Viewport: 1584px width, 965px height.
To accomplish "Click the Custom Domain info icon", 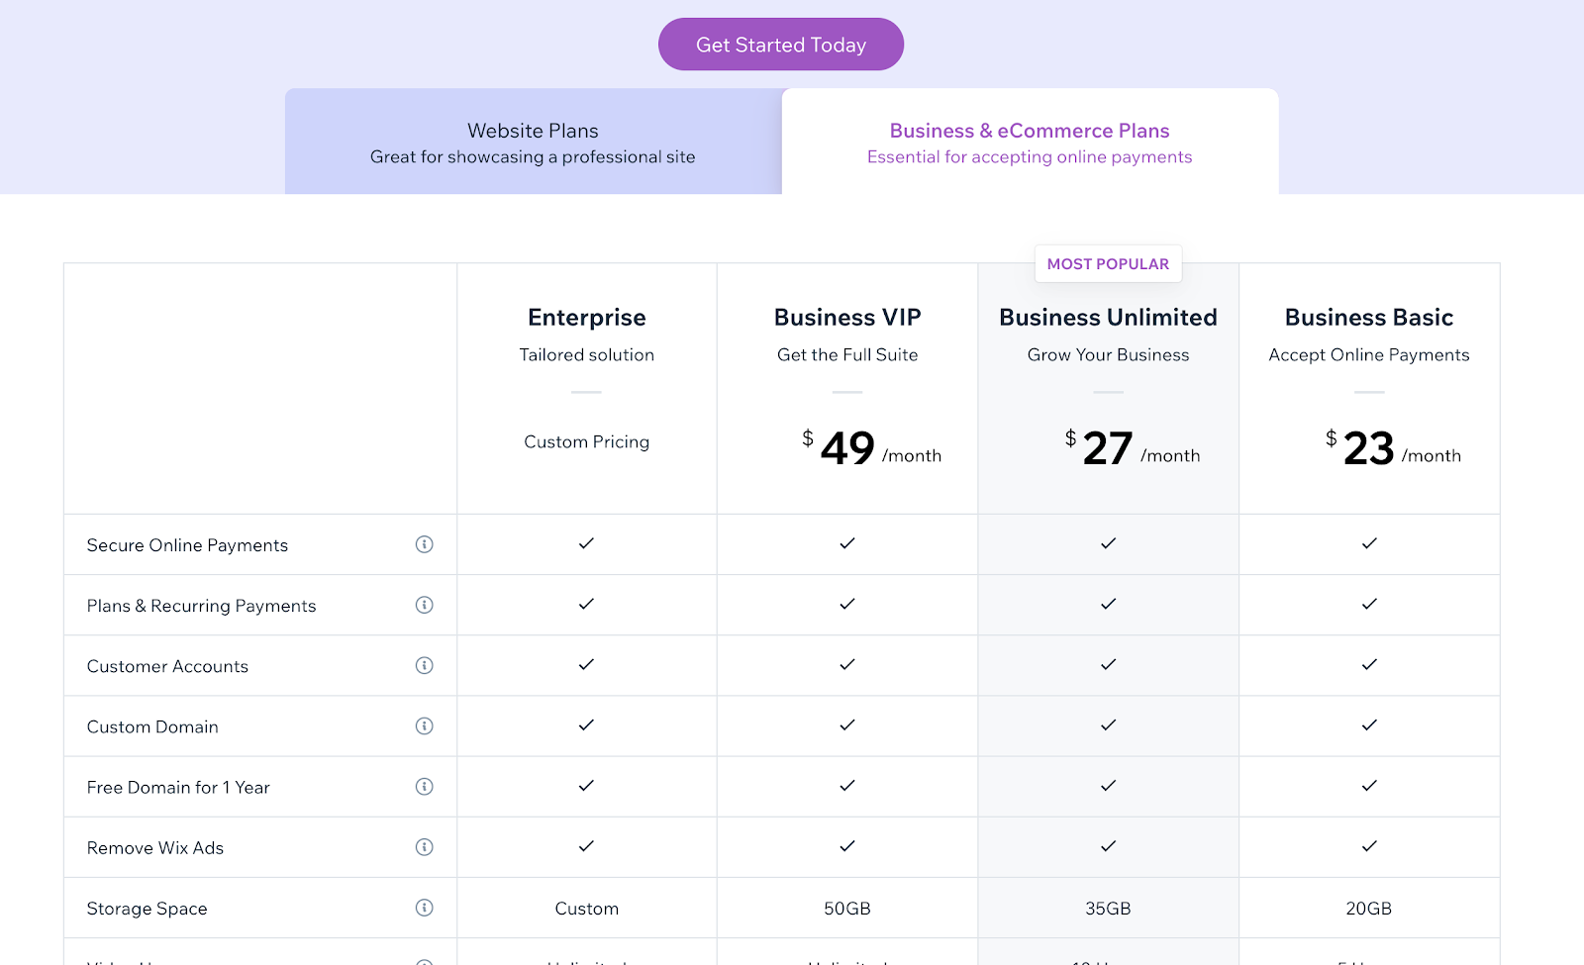I will (425, 725).
